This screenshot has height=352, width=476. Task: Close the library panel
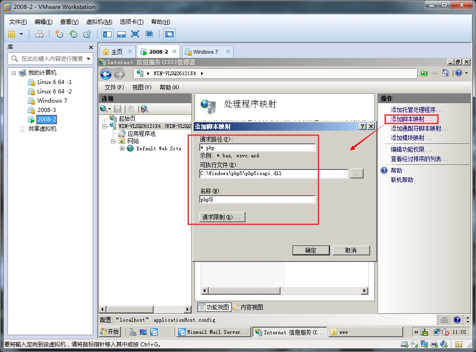(x=91, y=47)
